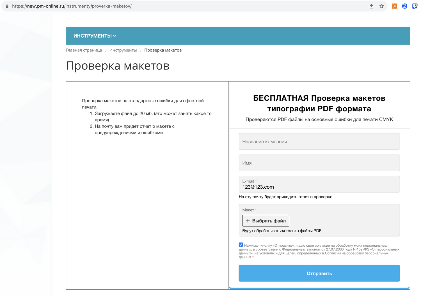Screen dimensions: 421x296
Task: Open the blue Z extension icon
Action: [405, 6]
